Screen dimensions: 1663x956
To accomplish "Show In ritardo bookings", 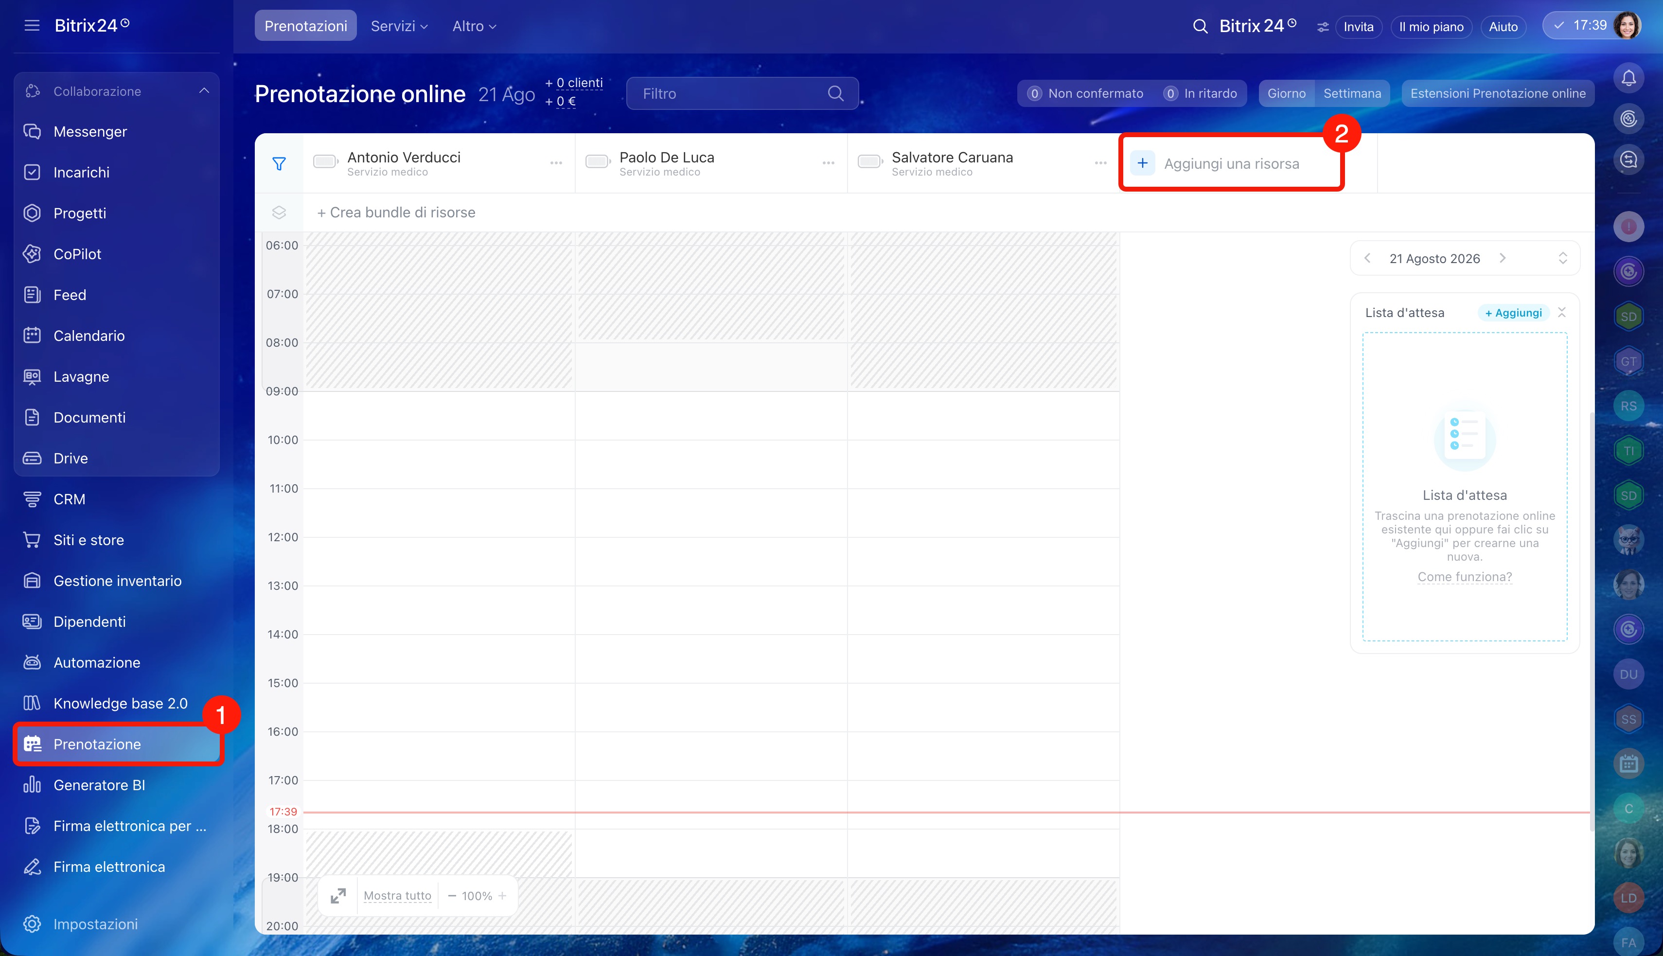I will pos(1200,93).
